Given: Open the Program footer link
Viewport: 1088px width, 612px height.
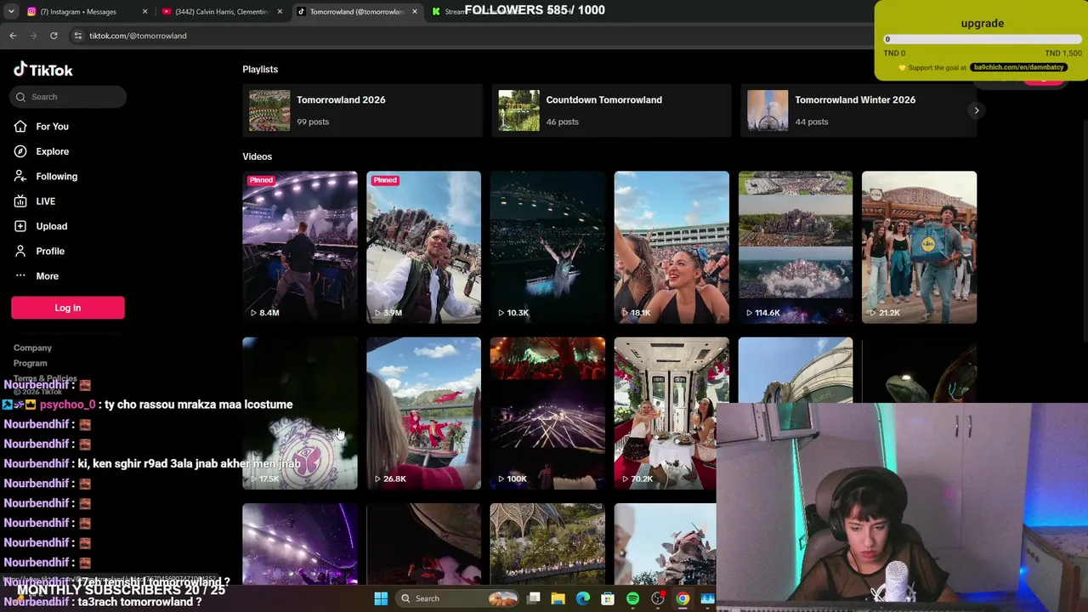Looking at the screenshot, I should pos(30,363).
